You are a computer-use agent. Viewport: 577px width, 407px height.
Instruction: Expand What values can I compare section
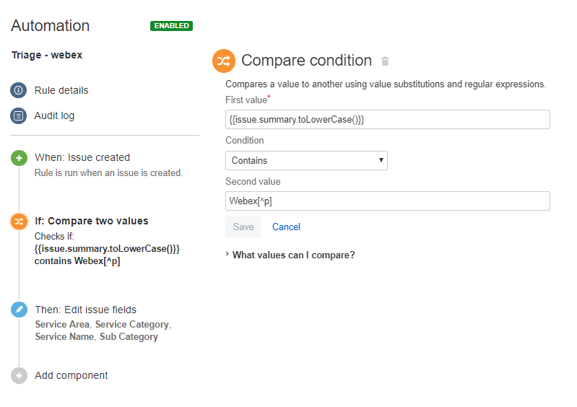pos(292,255)
